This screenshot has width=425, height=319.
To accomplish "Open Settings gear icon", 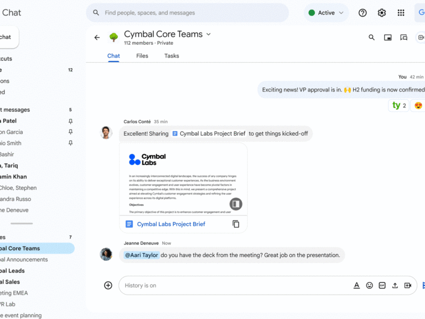I will 382,13.
